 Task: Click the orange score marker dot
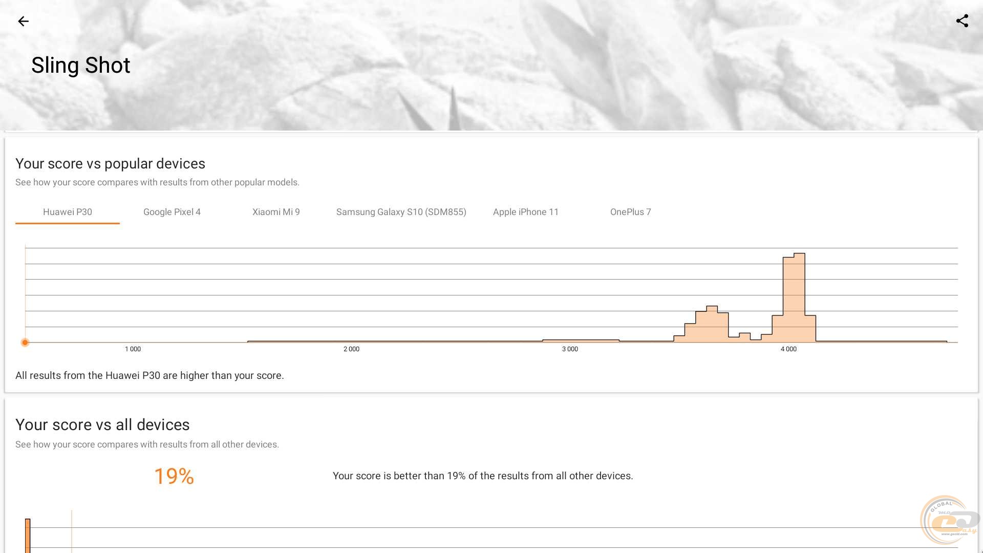tap(25, 342)
